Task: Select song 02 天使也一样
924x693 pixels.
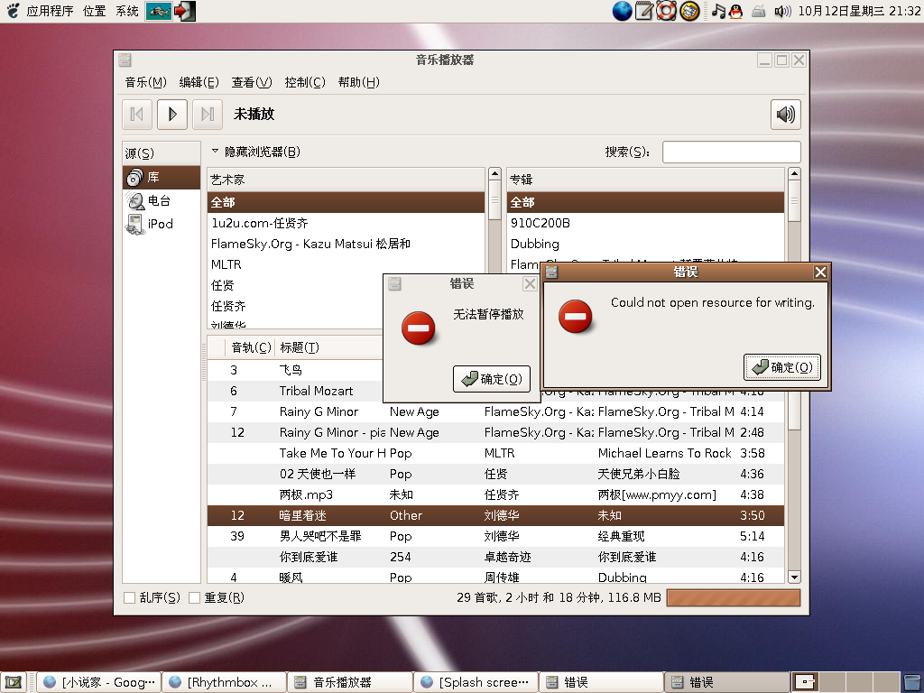Action: pyautogui.click(x=495, y=474)
